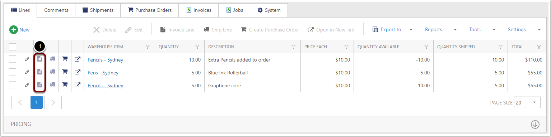Select page 1 in the pager

(x=37, y=102)
